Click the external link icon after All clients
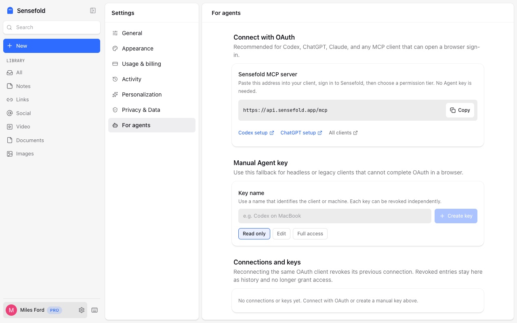 coord(355,133)
